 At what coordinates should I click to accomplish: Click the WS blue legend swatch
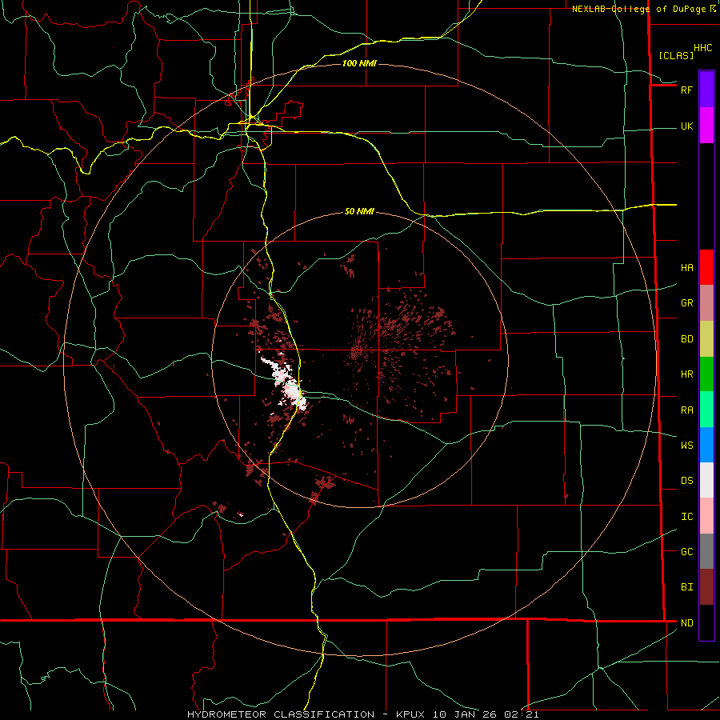706,445
